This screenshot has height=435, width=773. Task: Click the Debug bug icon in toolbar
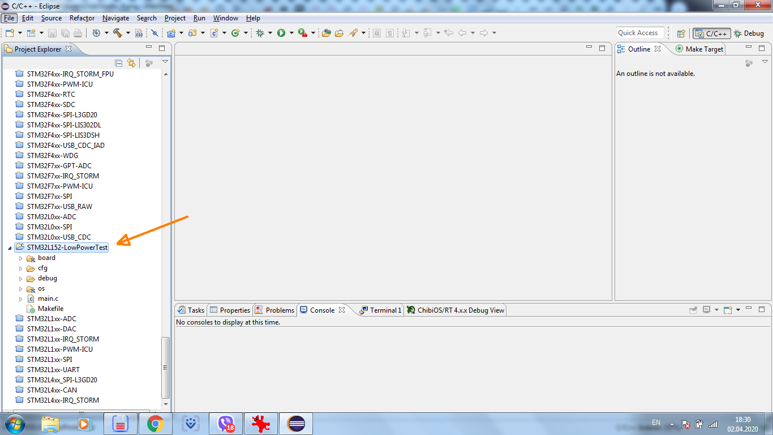tap(260, 33)
